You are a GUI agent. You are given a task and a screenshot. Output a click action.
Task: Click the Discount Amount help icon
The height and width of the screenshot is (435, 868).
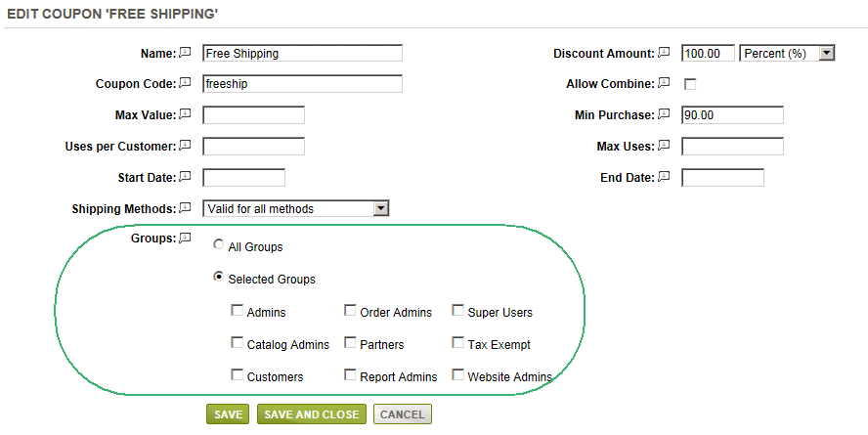pyautogui.click(x=664, y=53)
